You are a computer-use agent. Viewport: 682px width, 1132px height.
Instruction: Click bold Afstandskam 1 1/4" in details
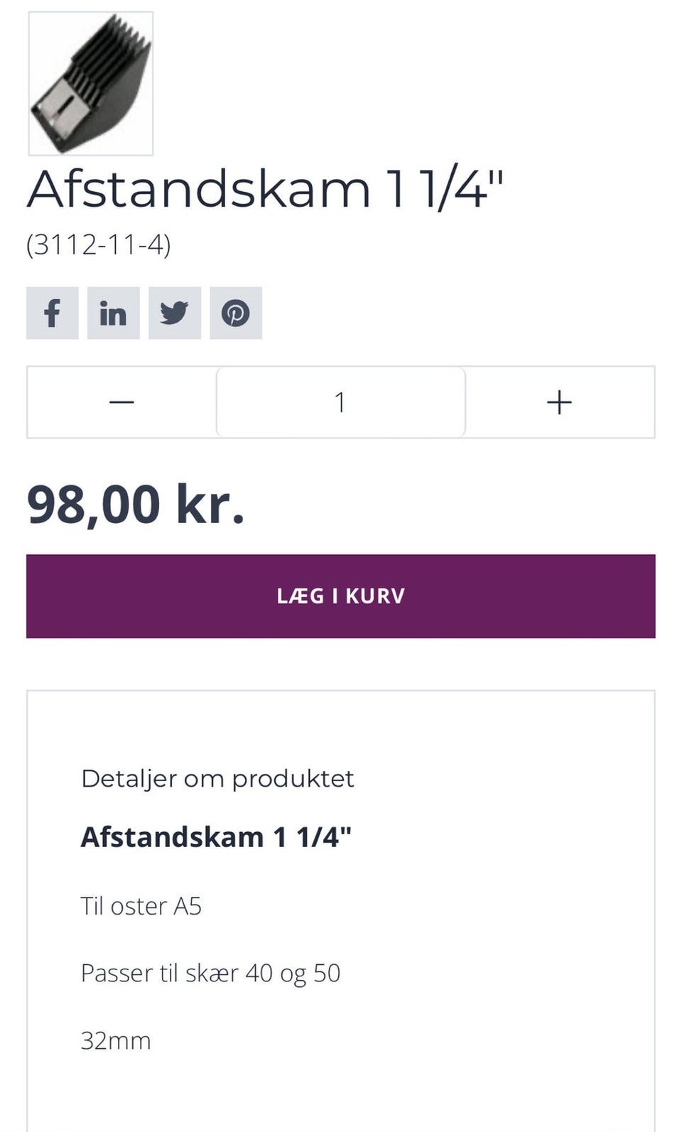coord(216,837)
